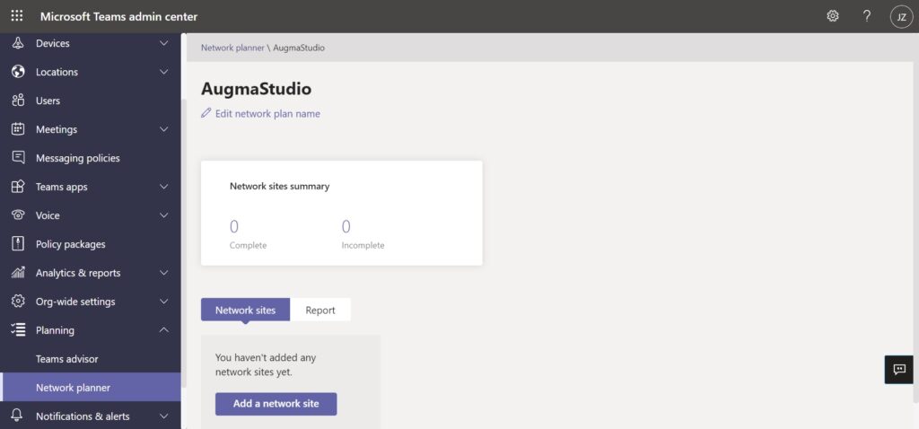Open the settings gear in header
The width and height of the screenshot is (919, 429).
[833, 16]
